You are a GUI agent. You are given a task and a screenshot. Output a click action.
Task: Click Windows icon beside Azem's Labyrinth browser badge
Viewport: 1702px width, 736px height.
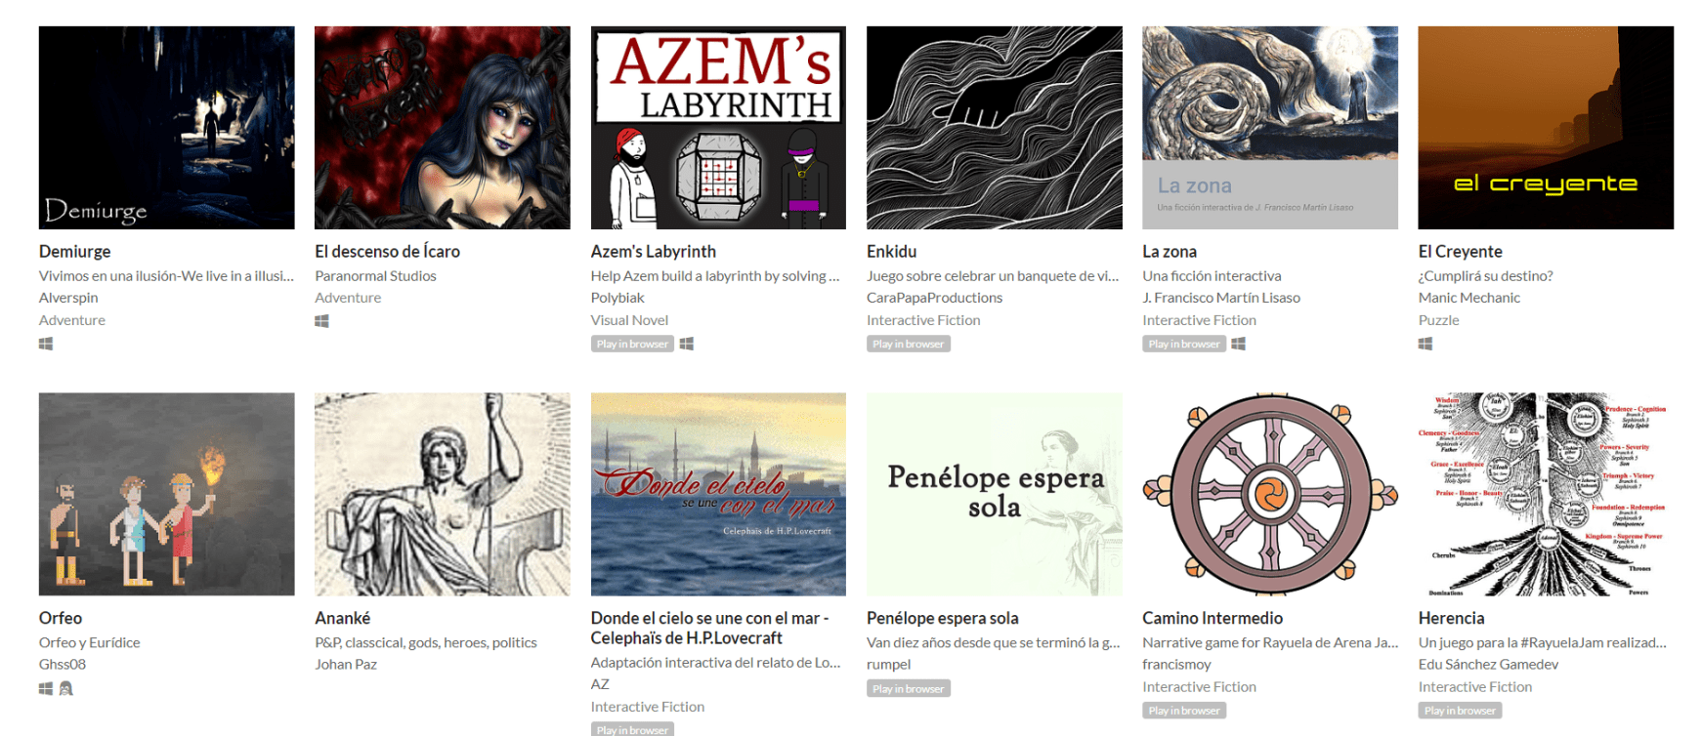tap(687, 344)
